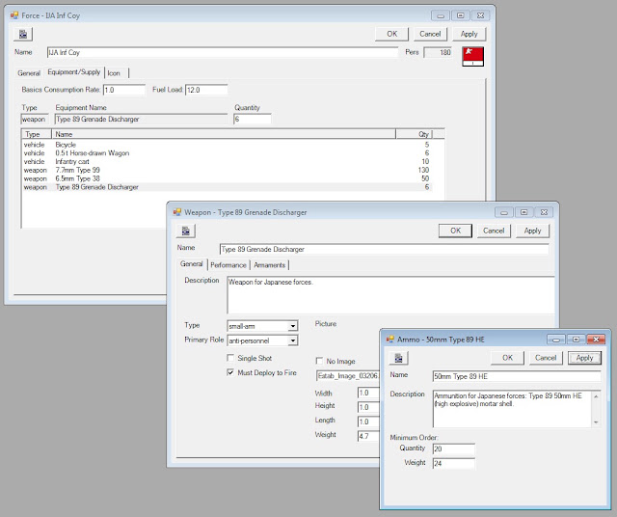Click the scroll up arrow in Ammo Description
Image resolution: width=617 pixels, height=517 pixels.
pyautogui.click(x=596, y=395)
